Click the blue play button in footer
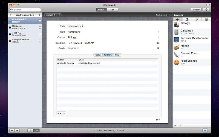The height and width of the screenshot is (137, 219). pyautogui.click(x=205, y=130)
